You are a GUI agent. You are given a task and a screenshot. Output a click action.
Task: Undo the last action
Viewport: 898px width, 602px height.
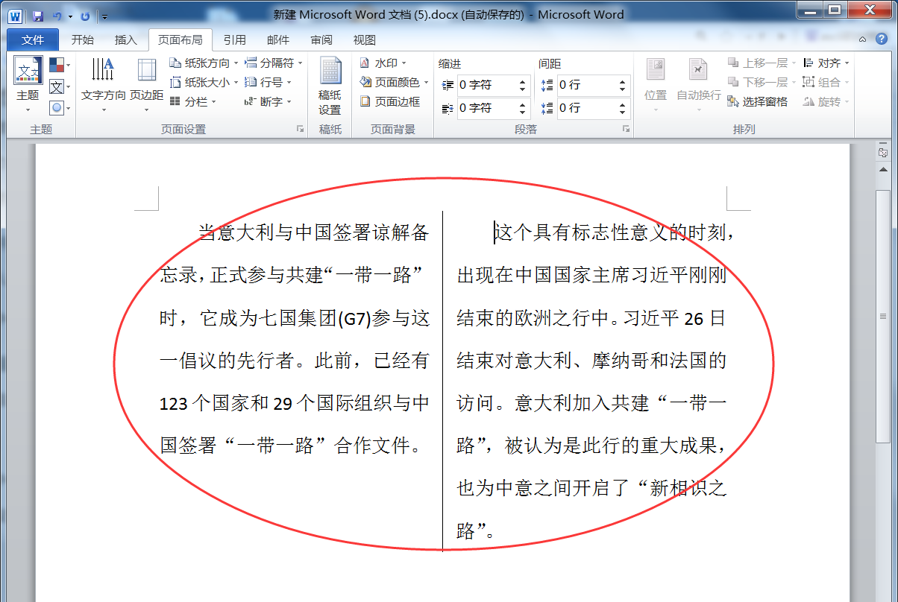click(57, 15)
